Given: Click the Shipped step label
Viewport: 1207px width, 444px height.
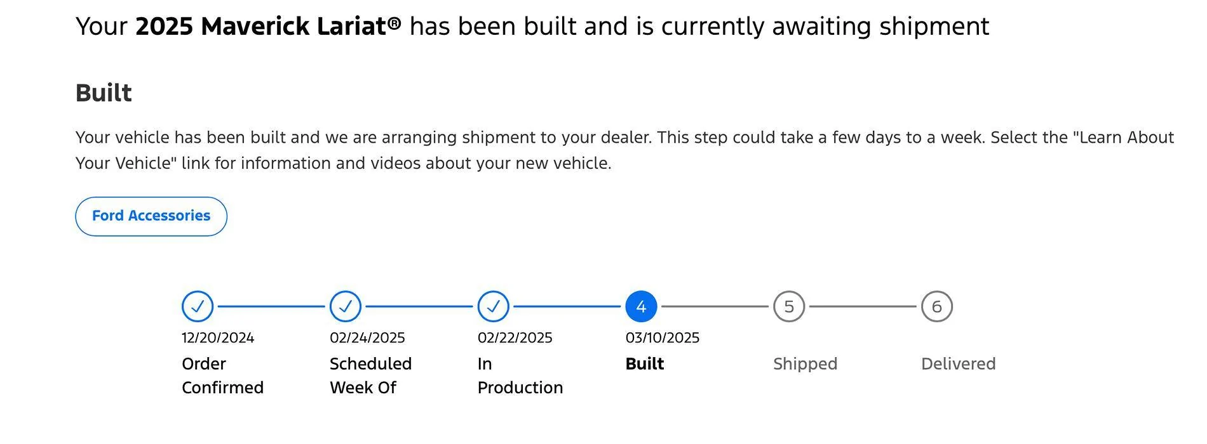Looking at the screenshot, I should click(x=805, y=364).
